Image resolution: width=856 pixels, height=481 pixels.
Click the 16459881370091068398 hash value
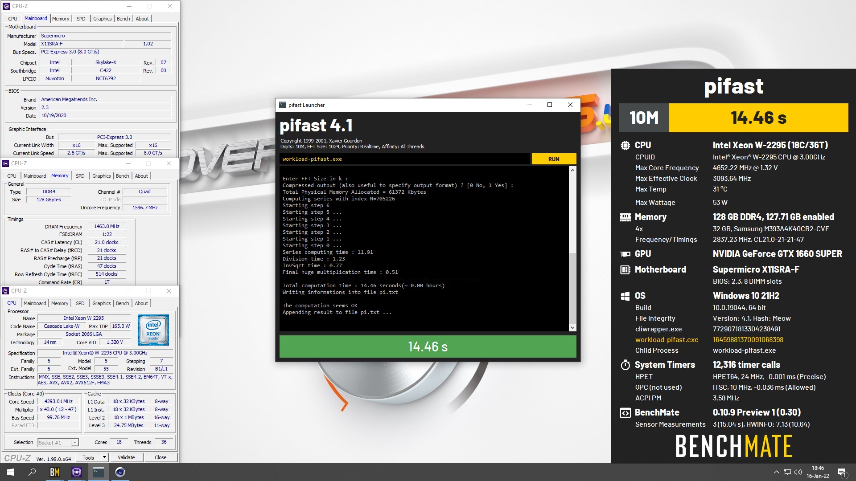tap(748, 340)
